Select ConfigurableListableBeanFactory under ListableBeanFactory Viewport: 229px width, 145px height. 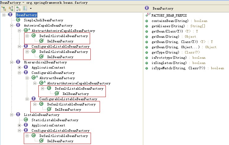[60, 130]
